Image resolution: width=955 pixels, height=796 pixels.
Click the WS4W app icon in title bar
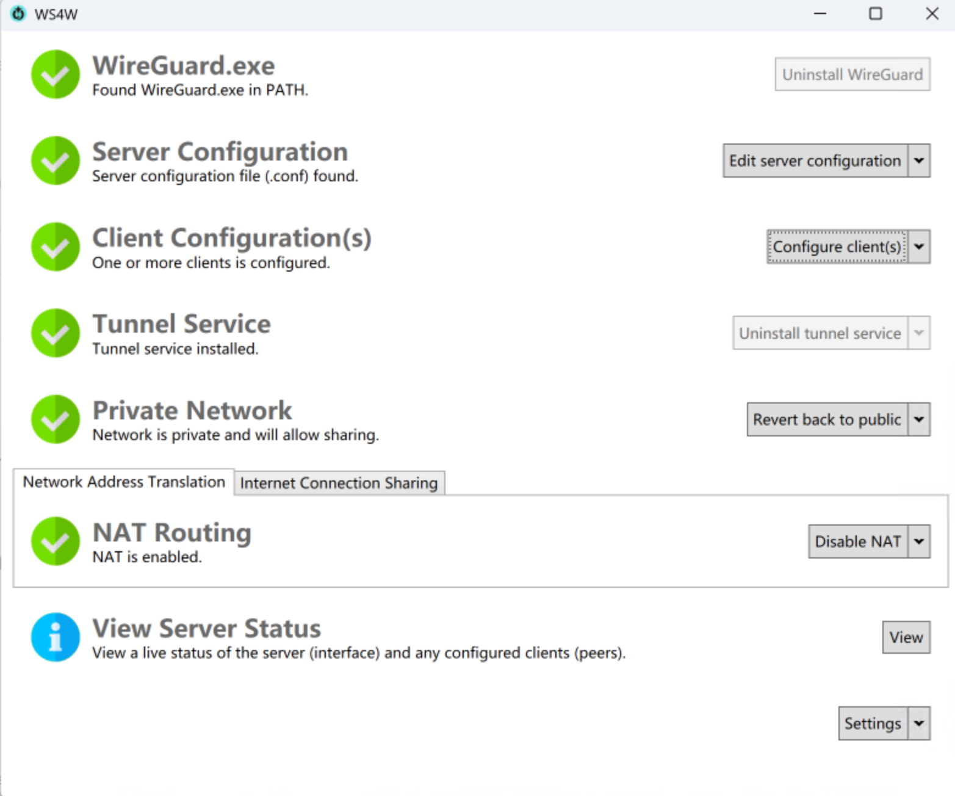coord(19,14)
